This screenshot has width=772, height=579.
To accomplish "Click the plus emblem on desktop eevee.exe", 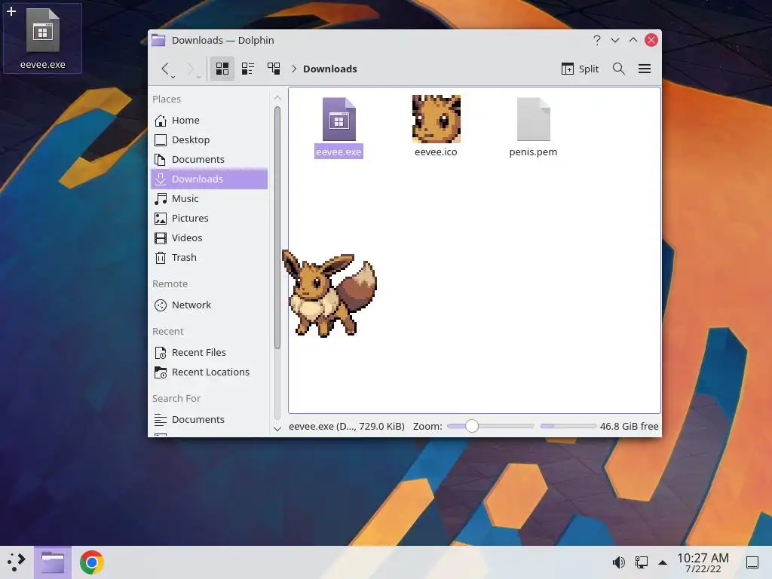I will click(x=11, y=11).
